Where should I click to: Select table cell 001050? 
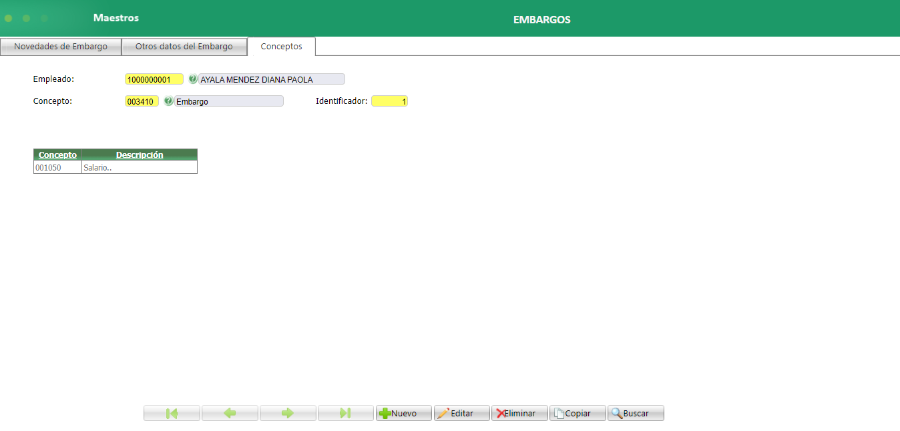(x=57, y=168)
